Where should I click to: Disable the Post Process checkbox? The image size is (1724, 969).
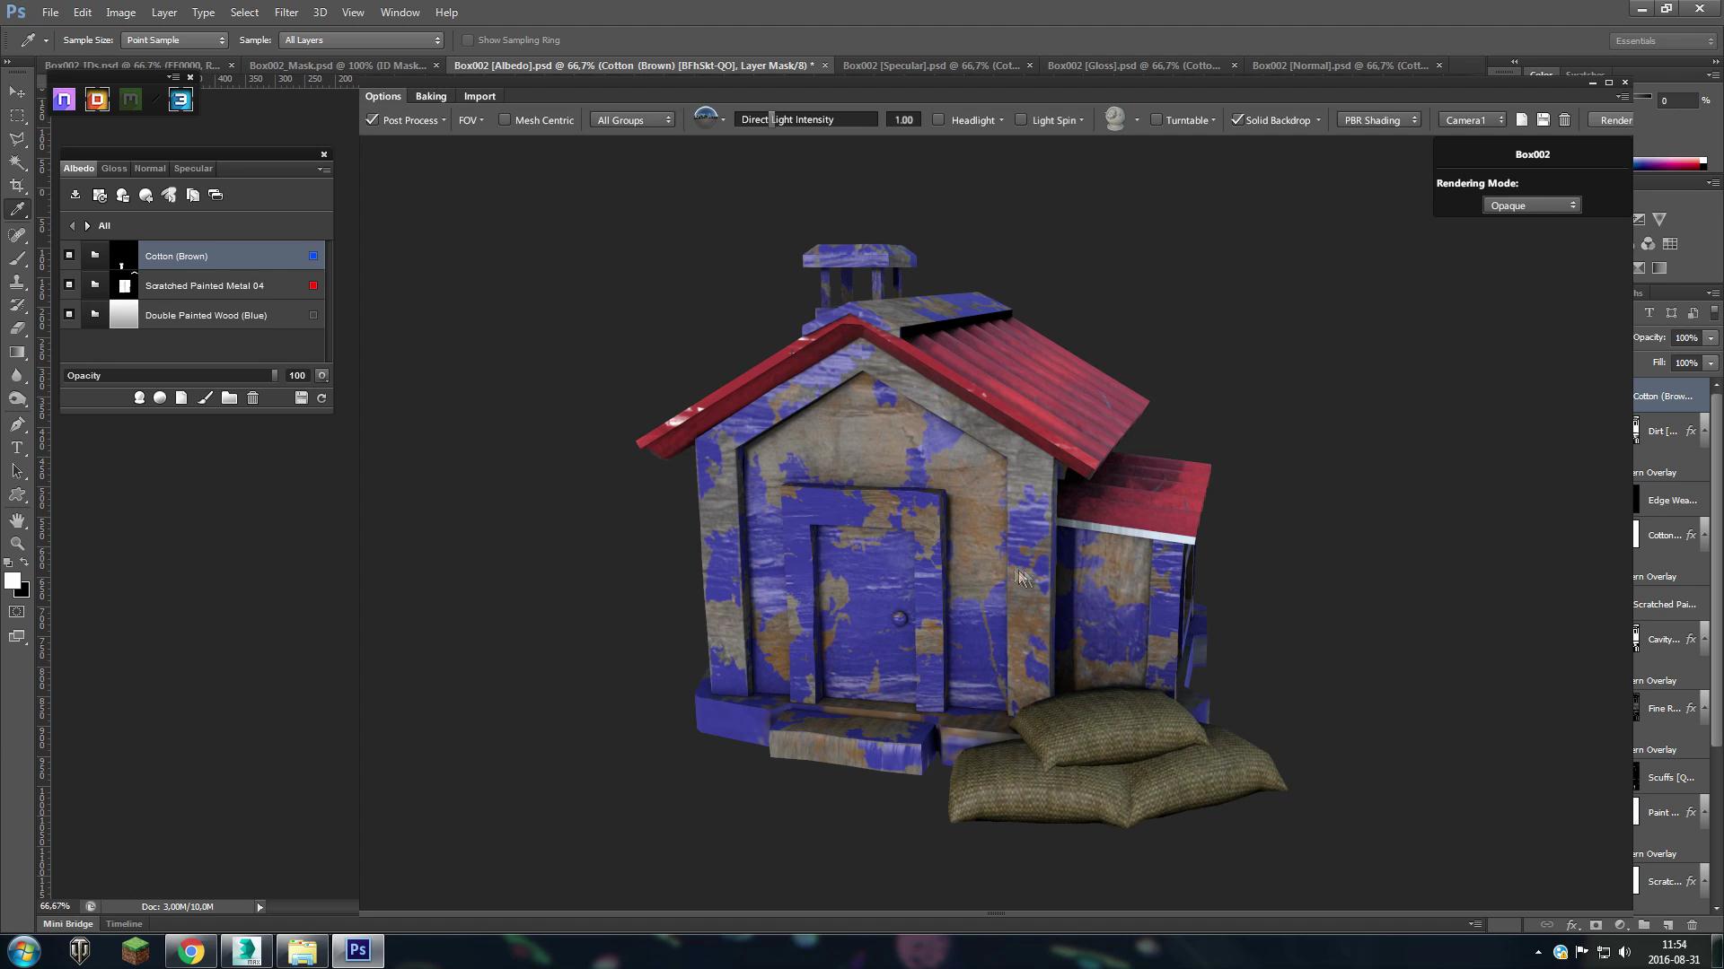click(373, 119)
